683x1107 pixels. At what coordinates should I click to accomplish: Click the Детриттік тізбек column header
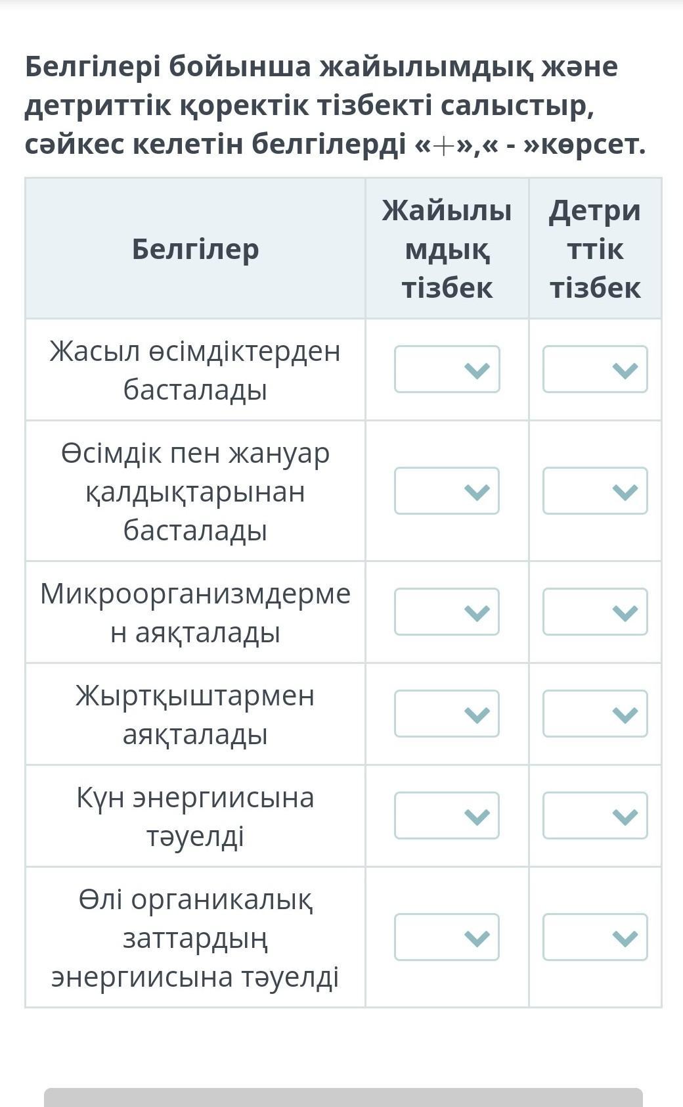595,249
